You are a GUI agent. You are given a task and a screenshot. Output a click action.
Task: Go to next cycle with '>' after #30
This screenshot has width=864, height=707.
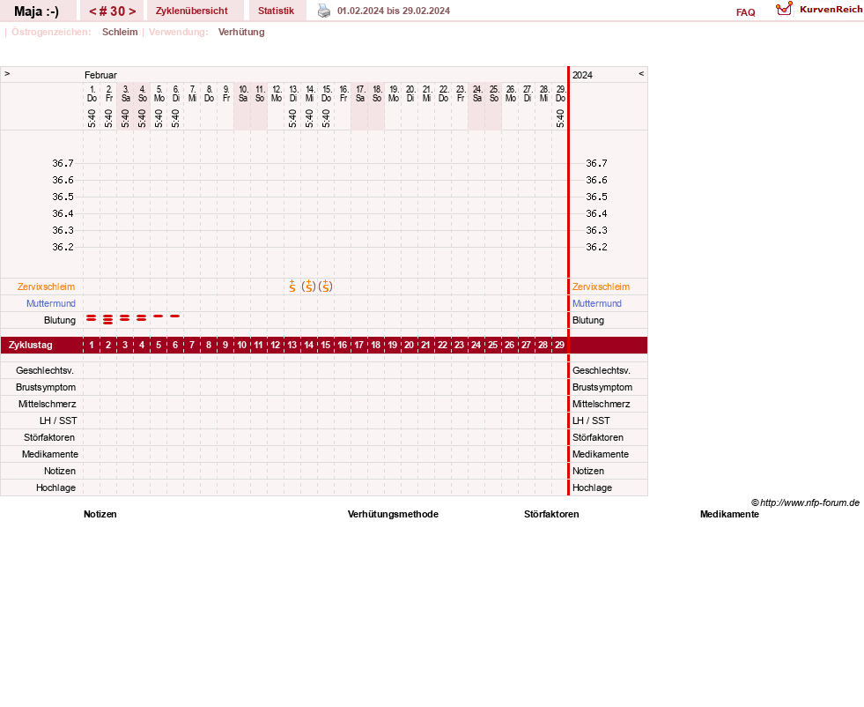click(x=132, y=11)
